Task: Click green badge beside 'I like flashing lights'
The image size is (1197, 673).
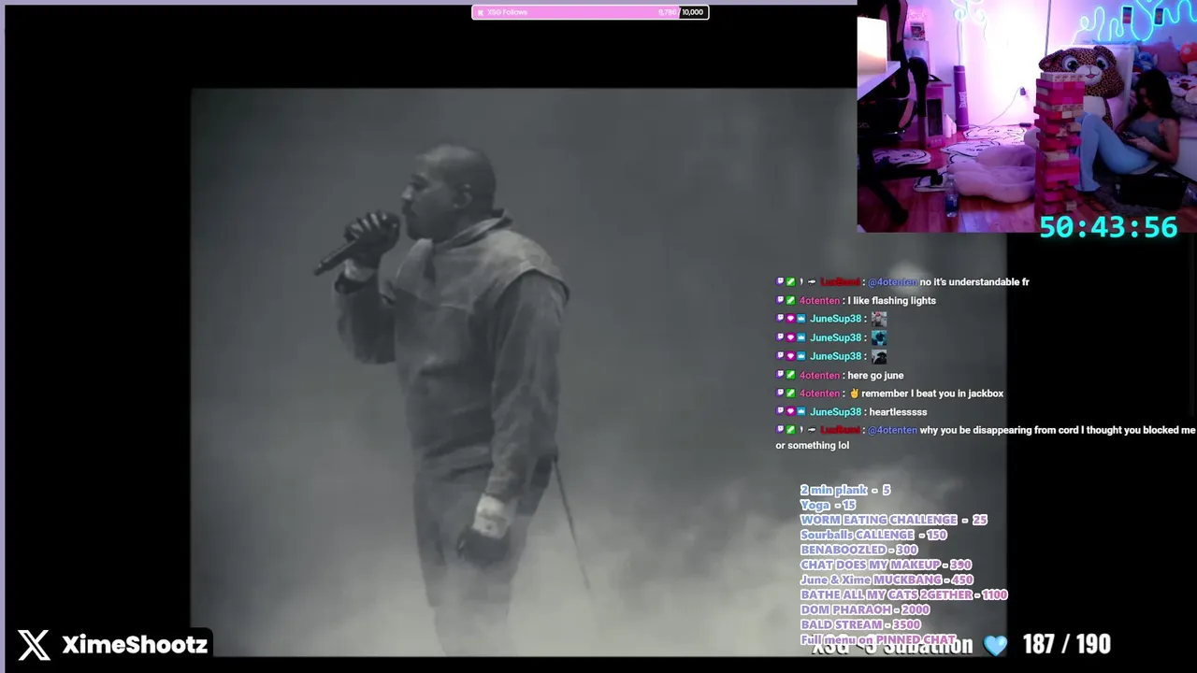Action: 790,300
